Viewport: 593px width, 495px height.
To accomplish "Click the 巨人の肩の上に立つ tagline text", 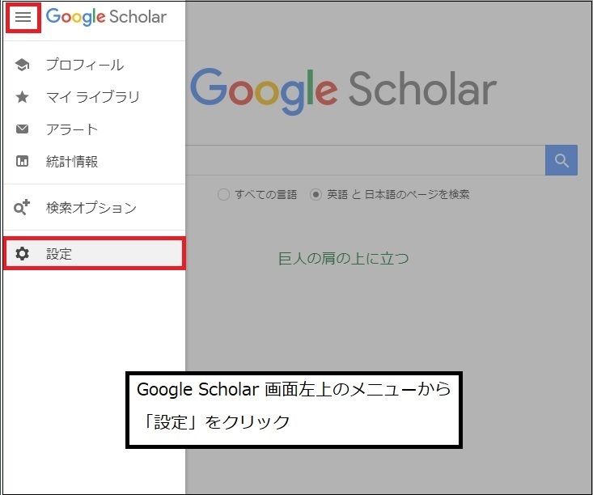I will click(x=344, y=259).
